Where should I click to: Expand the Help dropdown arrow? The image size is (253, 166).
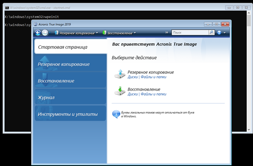(x=224, y=33)
